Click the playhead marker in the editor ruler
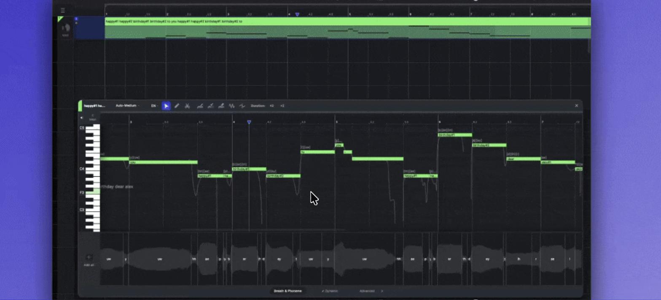The image size is (661, 300). tap(249, 122)
